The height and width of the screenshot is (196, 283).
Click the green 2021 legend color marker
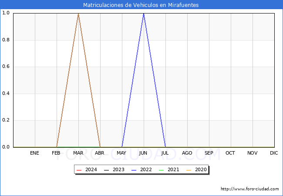tap(161, 170)
